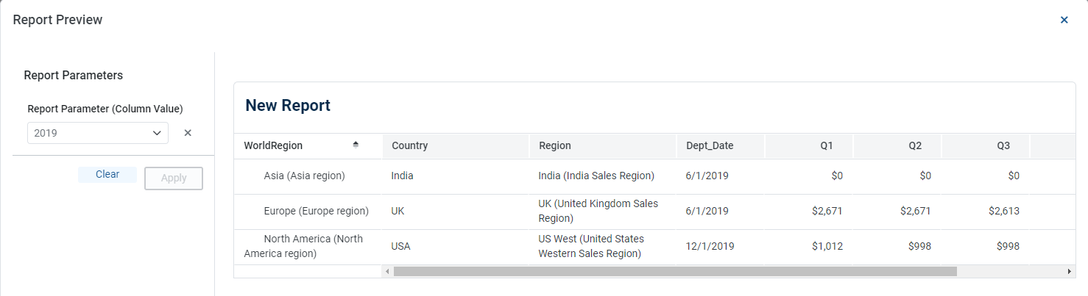
Task: Click the Q2 column header
Action: click(x=915, y=145)
